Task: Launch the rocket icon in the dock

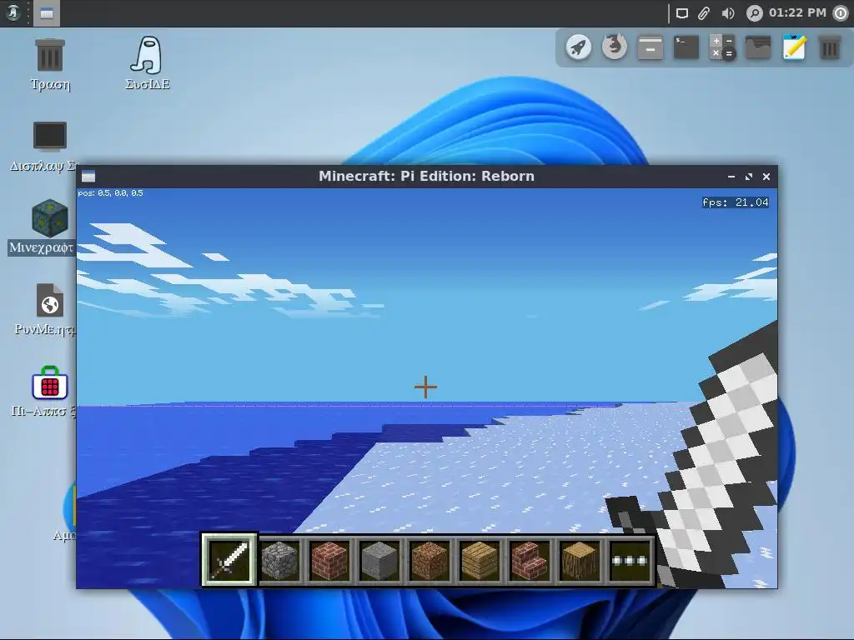Action: (579, 47)
